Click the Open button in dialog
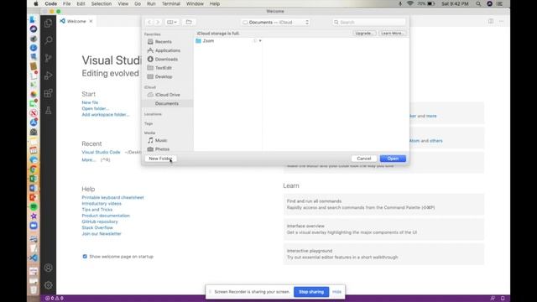537x302 pixels. point(393,159)
